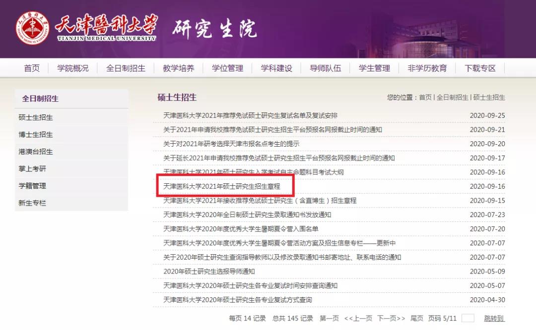536x330 pixels.
Task: Click 硕士生招生 in the breadcrumb path
Action: (x=489, y=97)
